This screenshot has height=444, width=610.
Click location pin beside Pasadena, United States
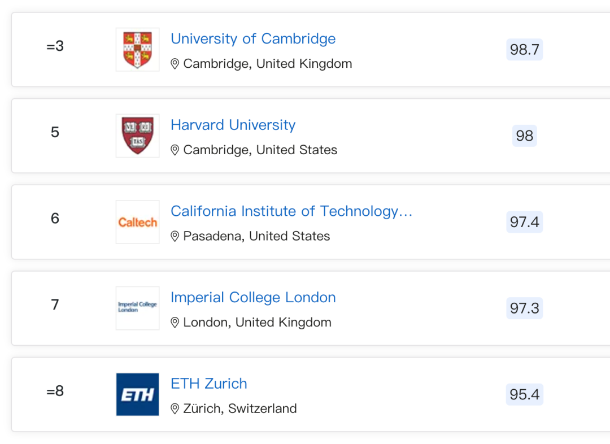point(175,236)
